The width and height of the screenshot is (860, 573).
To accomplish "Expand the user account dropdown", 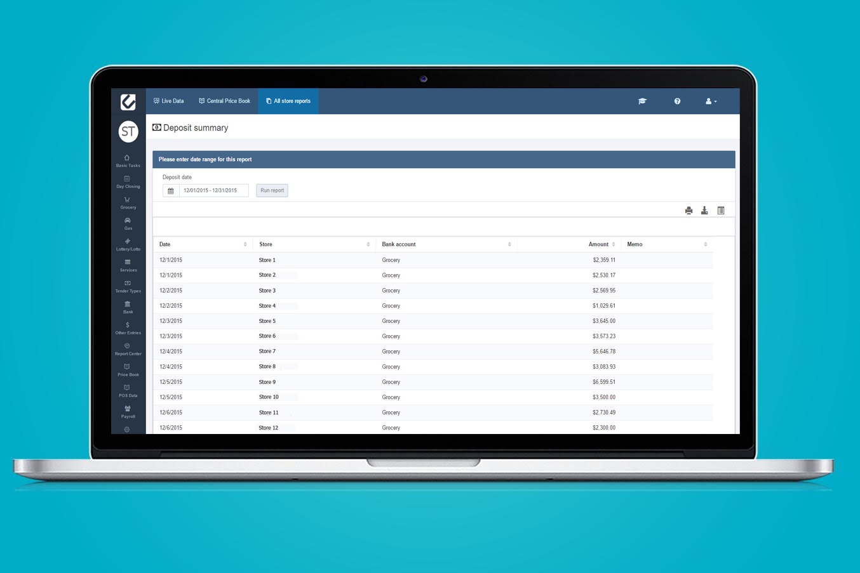I will click(711, 102).
